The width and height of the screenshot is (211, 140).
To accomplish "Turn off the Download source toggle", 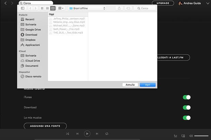I will [x=186, y=108].
